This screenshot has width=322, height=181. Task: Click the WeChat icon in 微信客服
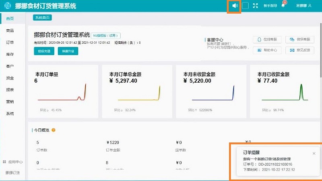click(292, 39)
